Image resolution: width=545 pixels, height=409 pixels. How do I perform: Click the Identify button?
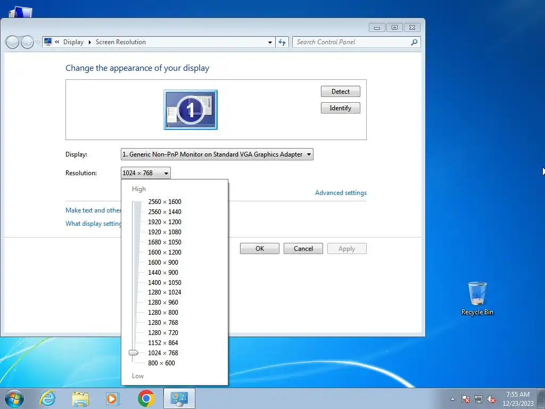(340, 108)
